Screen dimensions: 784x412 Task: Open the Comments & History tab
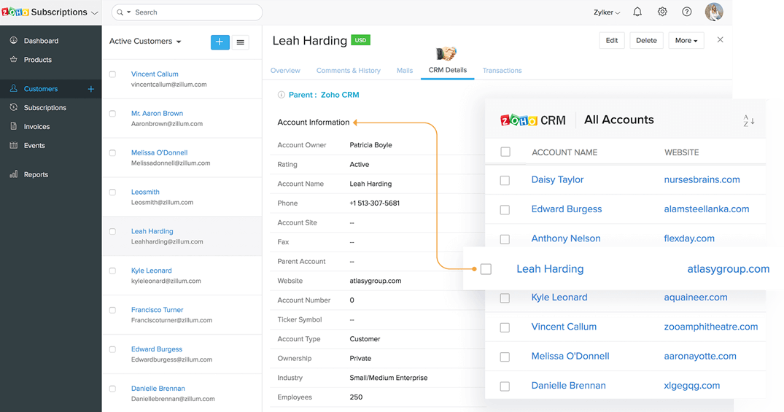point(348,71)
